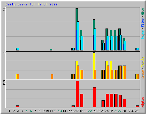The height and width of the screenshot is (114, 146).
Task: Click day "30" on the x-axis
Action: (133, 111)
